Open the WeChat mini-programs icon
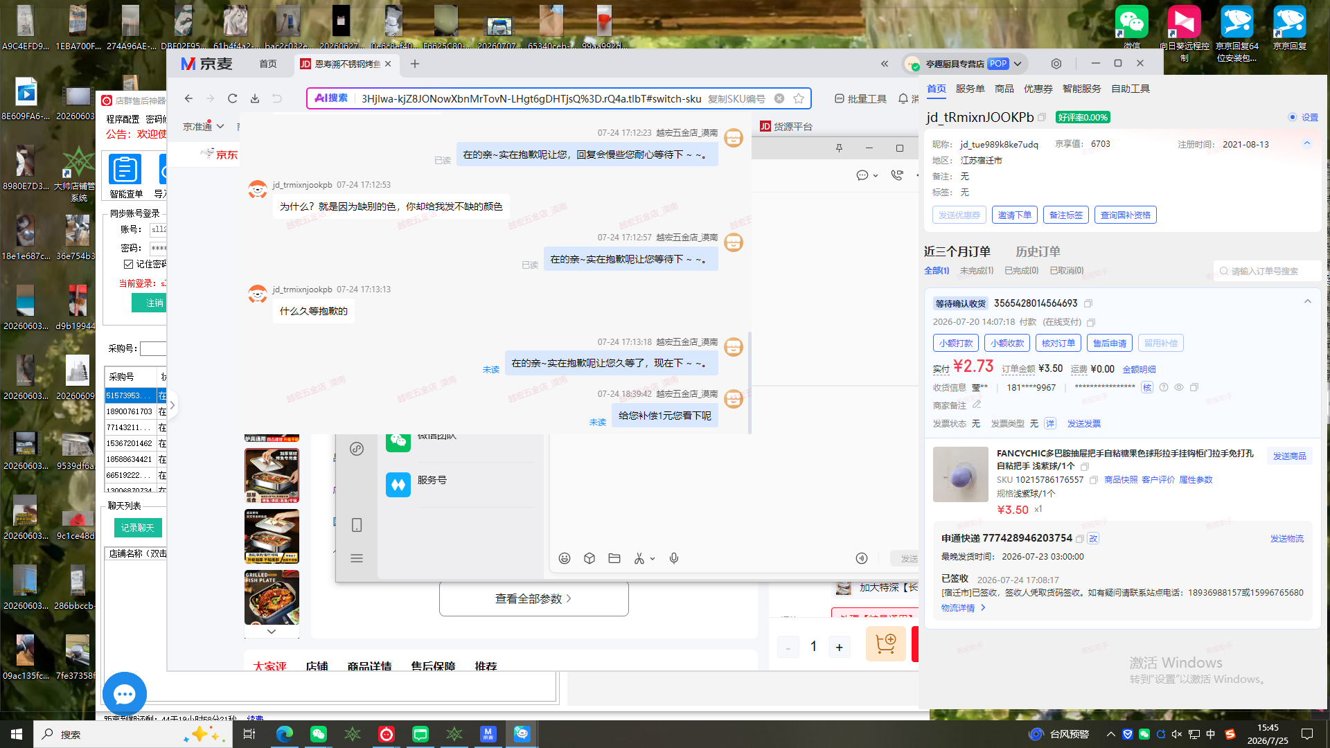The height and width of the screenshot is (748, 1330). pos(357,449)
